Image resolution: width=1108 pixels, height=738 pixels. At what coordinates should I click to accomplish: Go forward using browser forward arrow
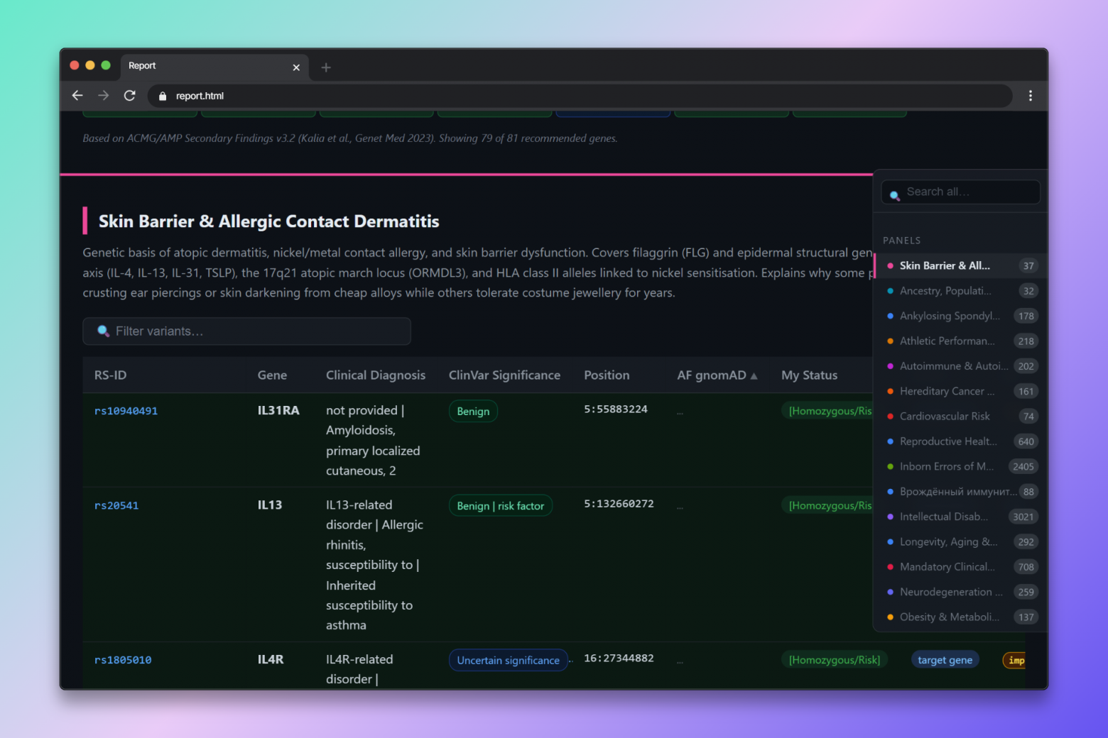click(104, 96)
